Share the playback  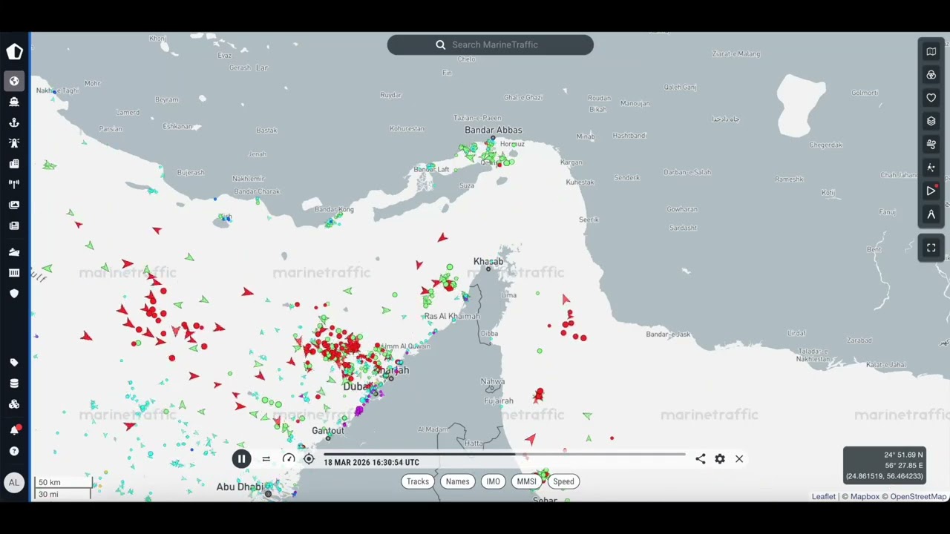[700, 459]
